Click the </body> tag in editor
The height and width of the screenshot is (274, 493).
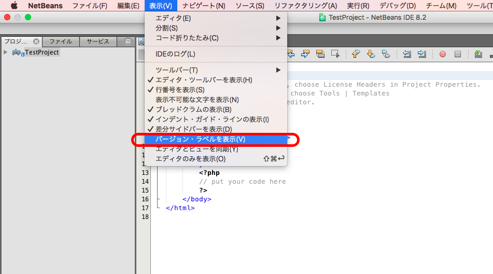(x=197, y=199)
